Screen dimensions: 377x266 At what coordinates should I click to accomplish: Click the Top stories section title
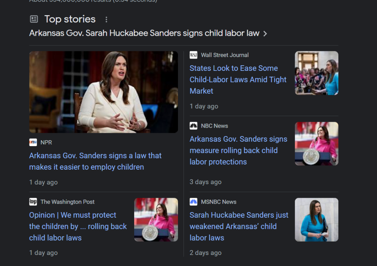click(70, 19)
